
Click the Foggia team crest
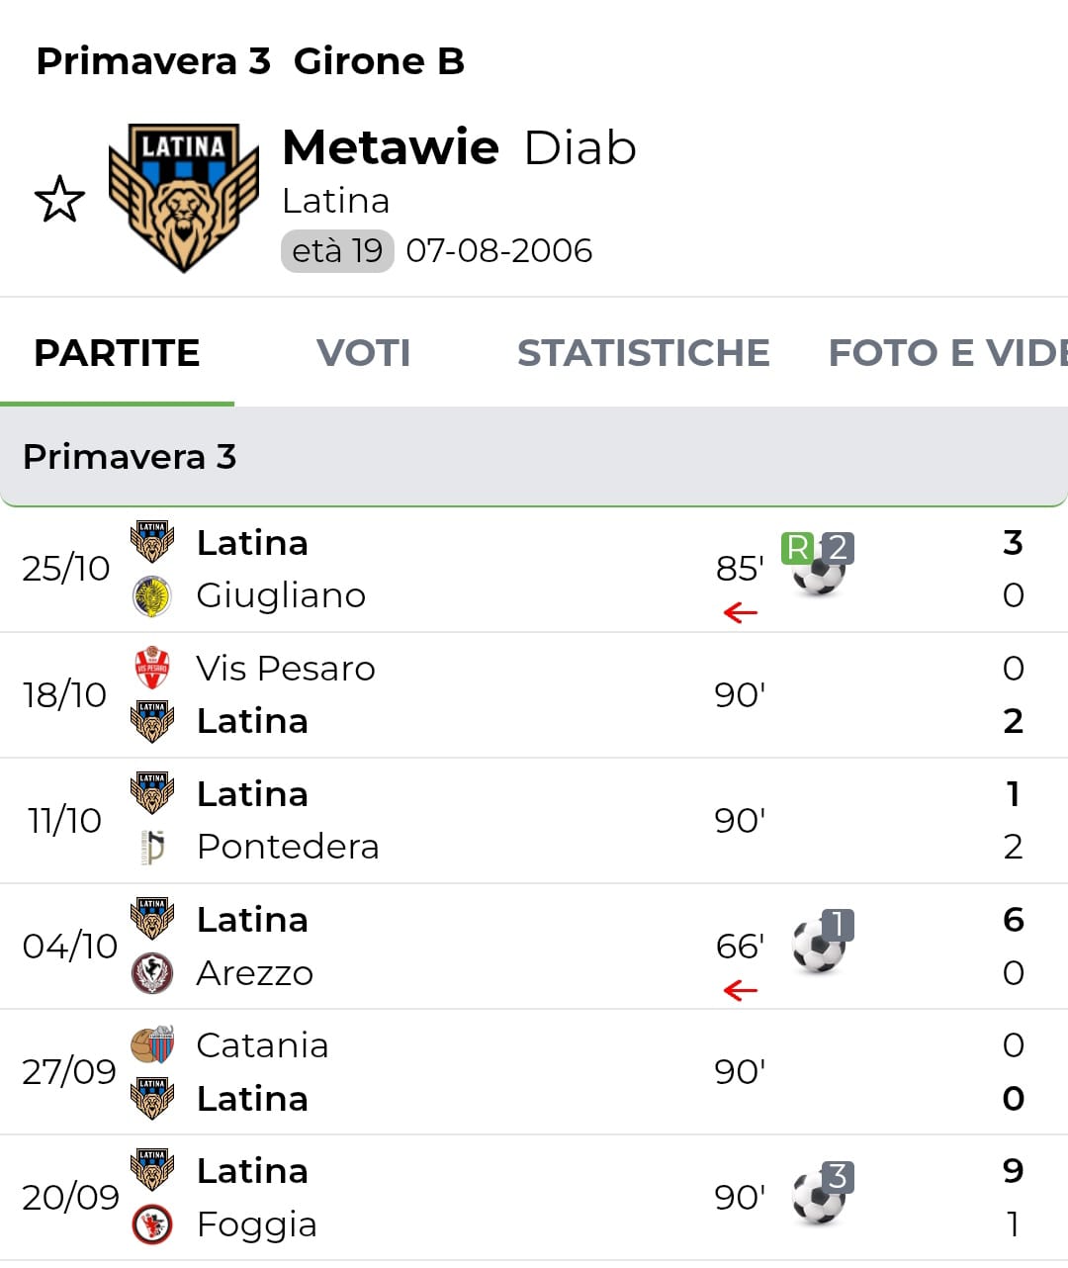click(x=152, y=1224)
